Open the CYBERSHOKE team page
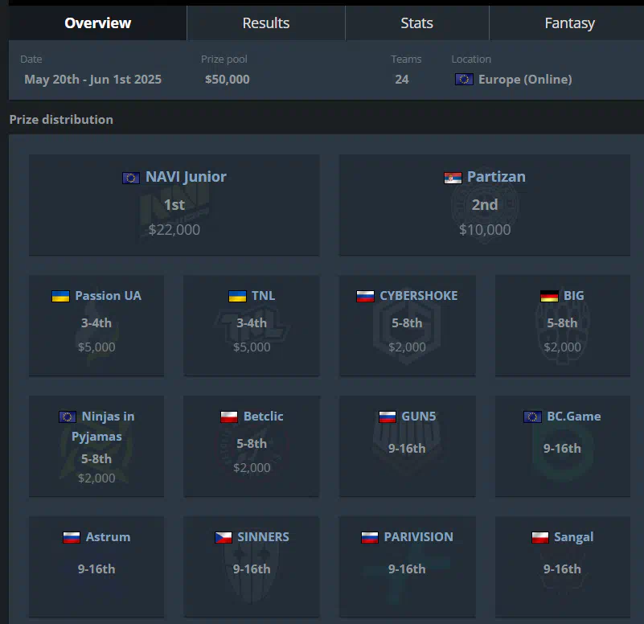The height and width of the screenshot is (624, 644). [x=419, y=296]
